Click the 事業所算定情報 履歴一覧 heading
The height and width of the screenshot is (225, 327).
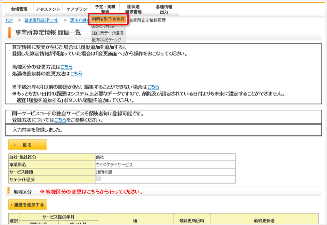(48, 33)
